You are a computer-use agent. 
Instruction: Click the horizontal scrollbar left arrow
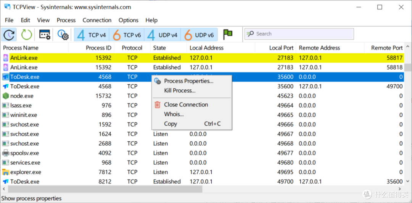coord(3,189)
